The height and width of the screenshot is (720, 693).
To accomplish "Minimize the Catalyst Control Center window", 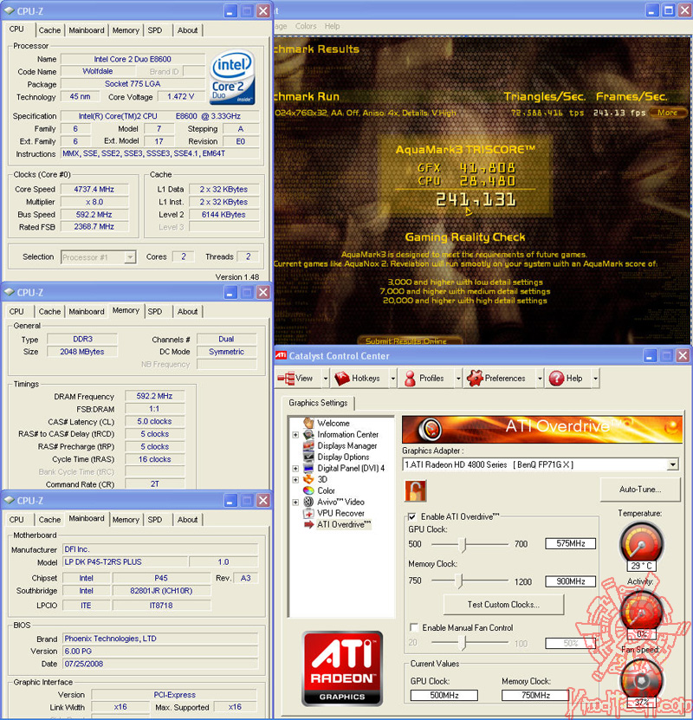I will (x=650, y=355).
